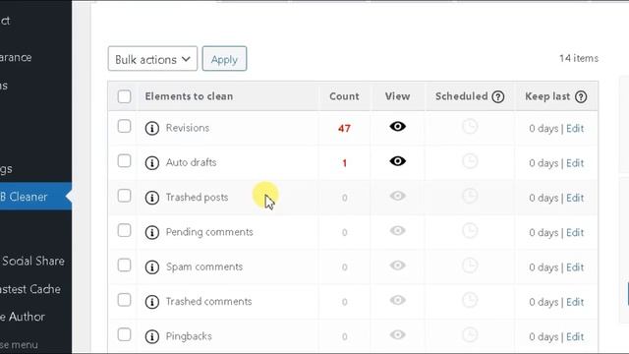Screen dimensions: 629x354
Task: Check the Spam comments row checkbox
Action: pyautogui.click(x=125, y=265)
